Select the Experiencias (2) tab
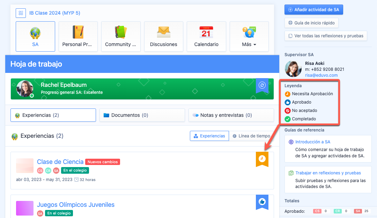377x218 pixels. click(x=53, y=115)
